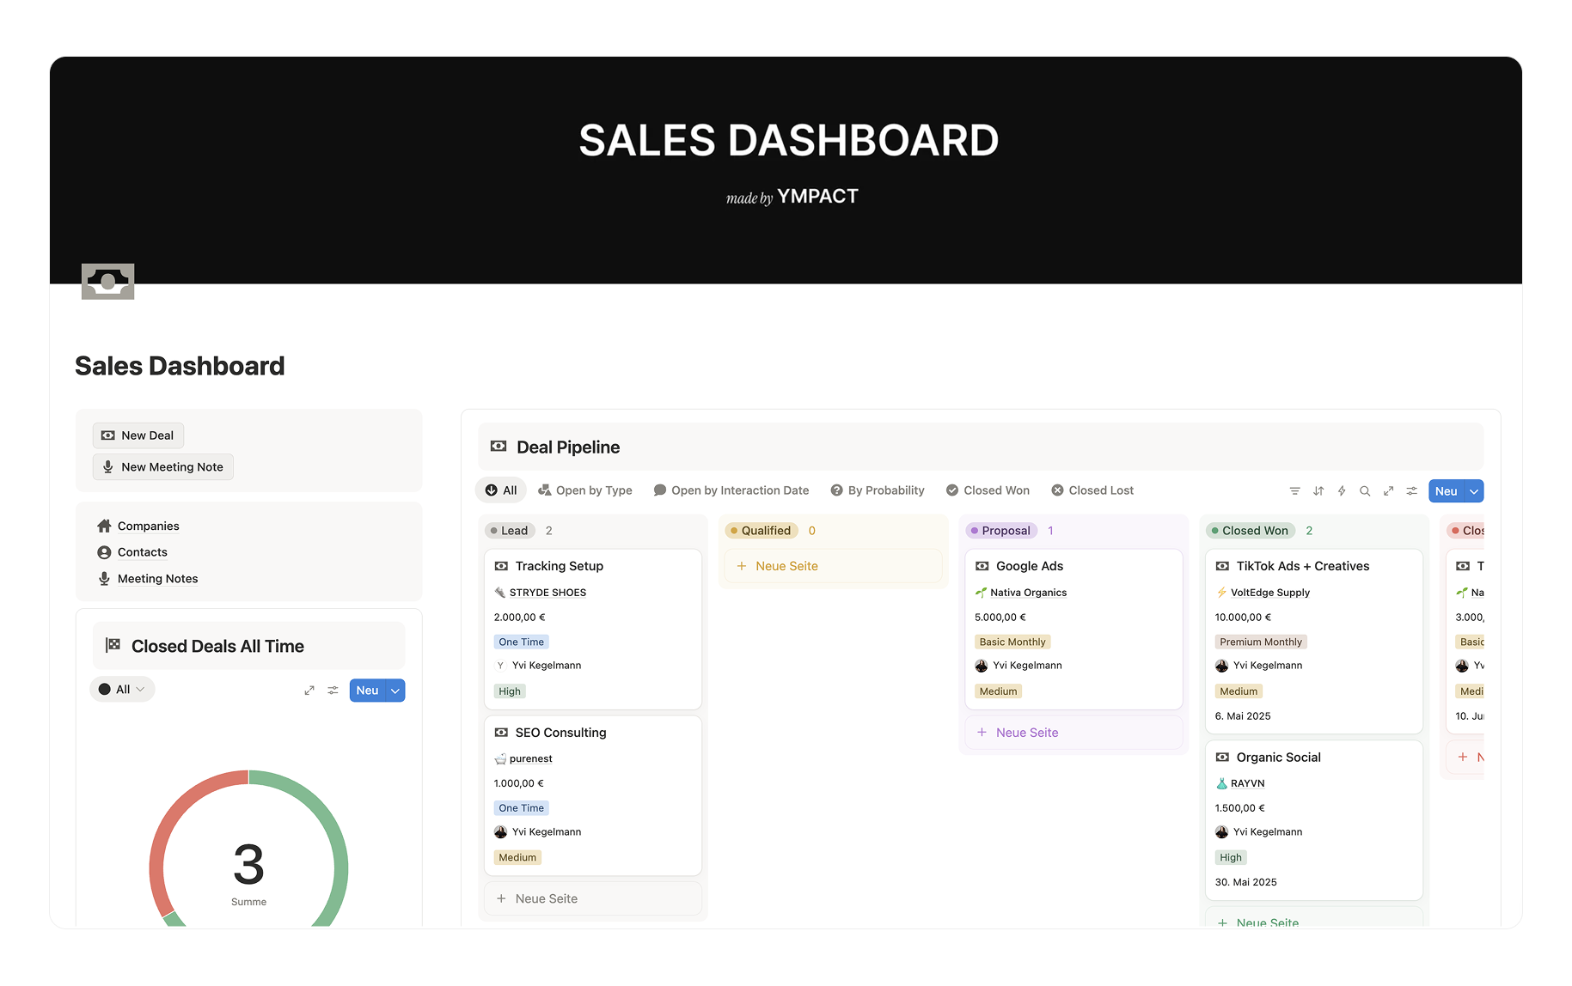Viewport: 1572px width, 986px height.
Task: Click the filter icon in Deal Pipeline toolbar
Action: point(1294,491)
